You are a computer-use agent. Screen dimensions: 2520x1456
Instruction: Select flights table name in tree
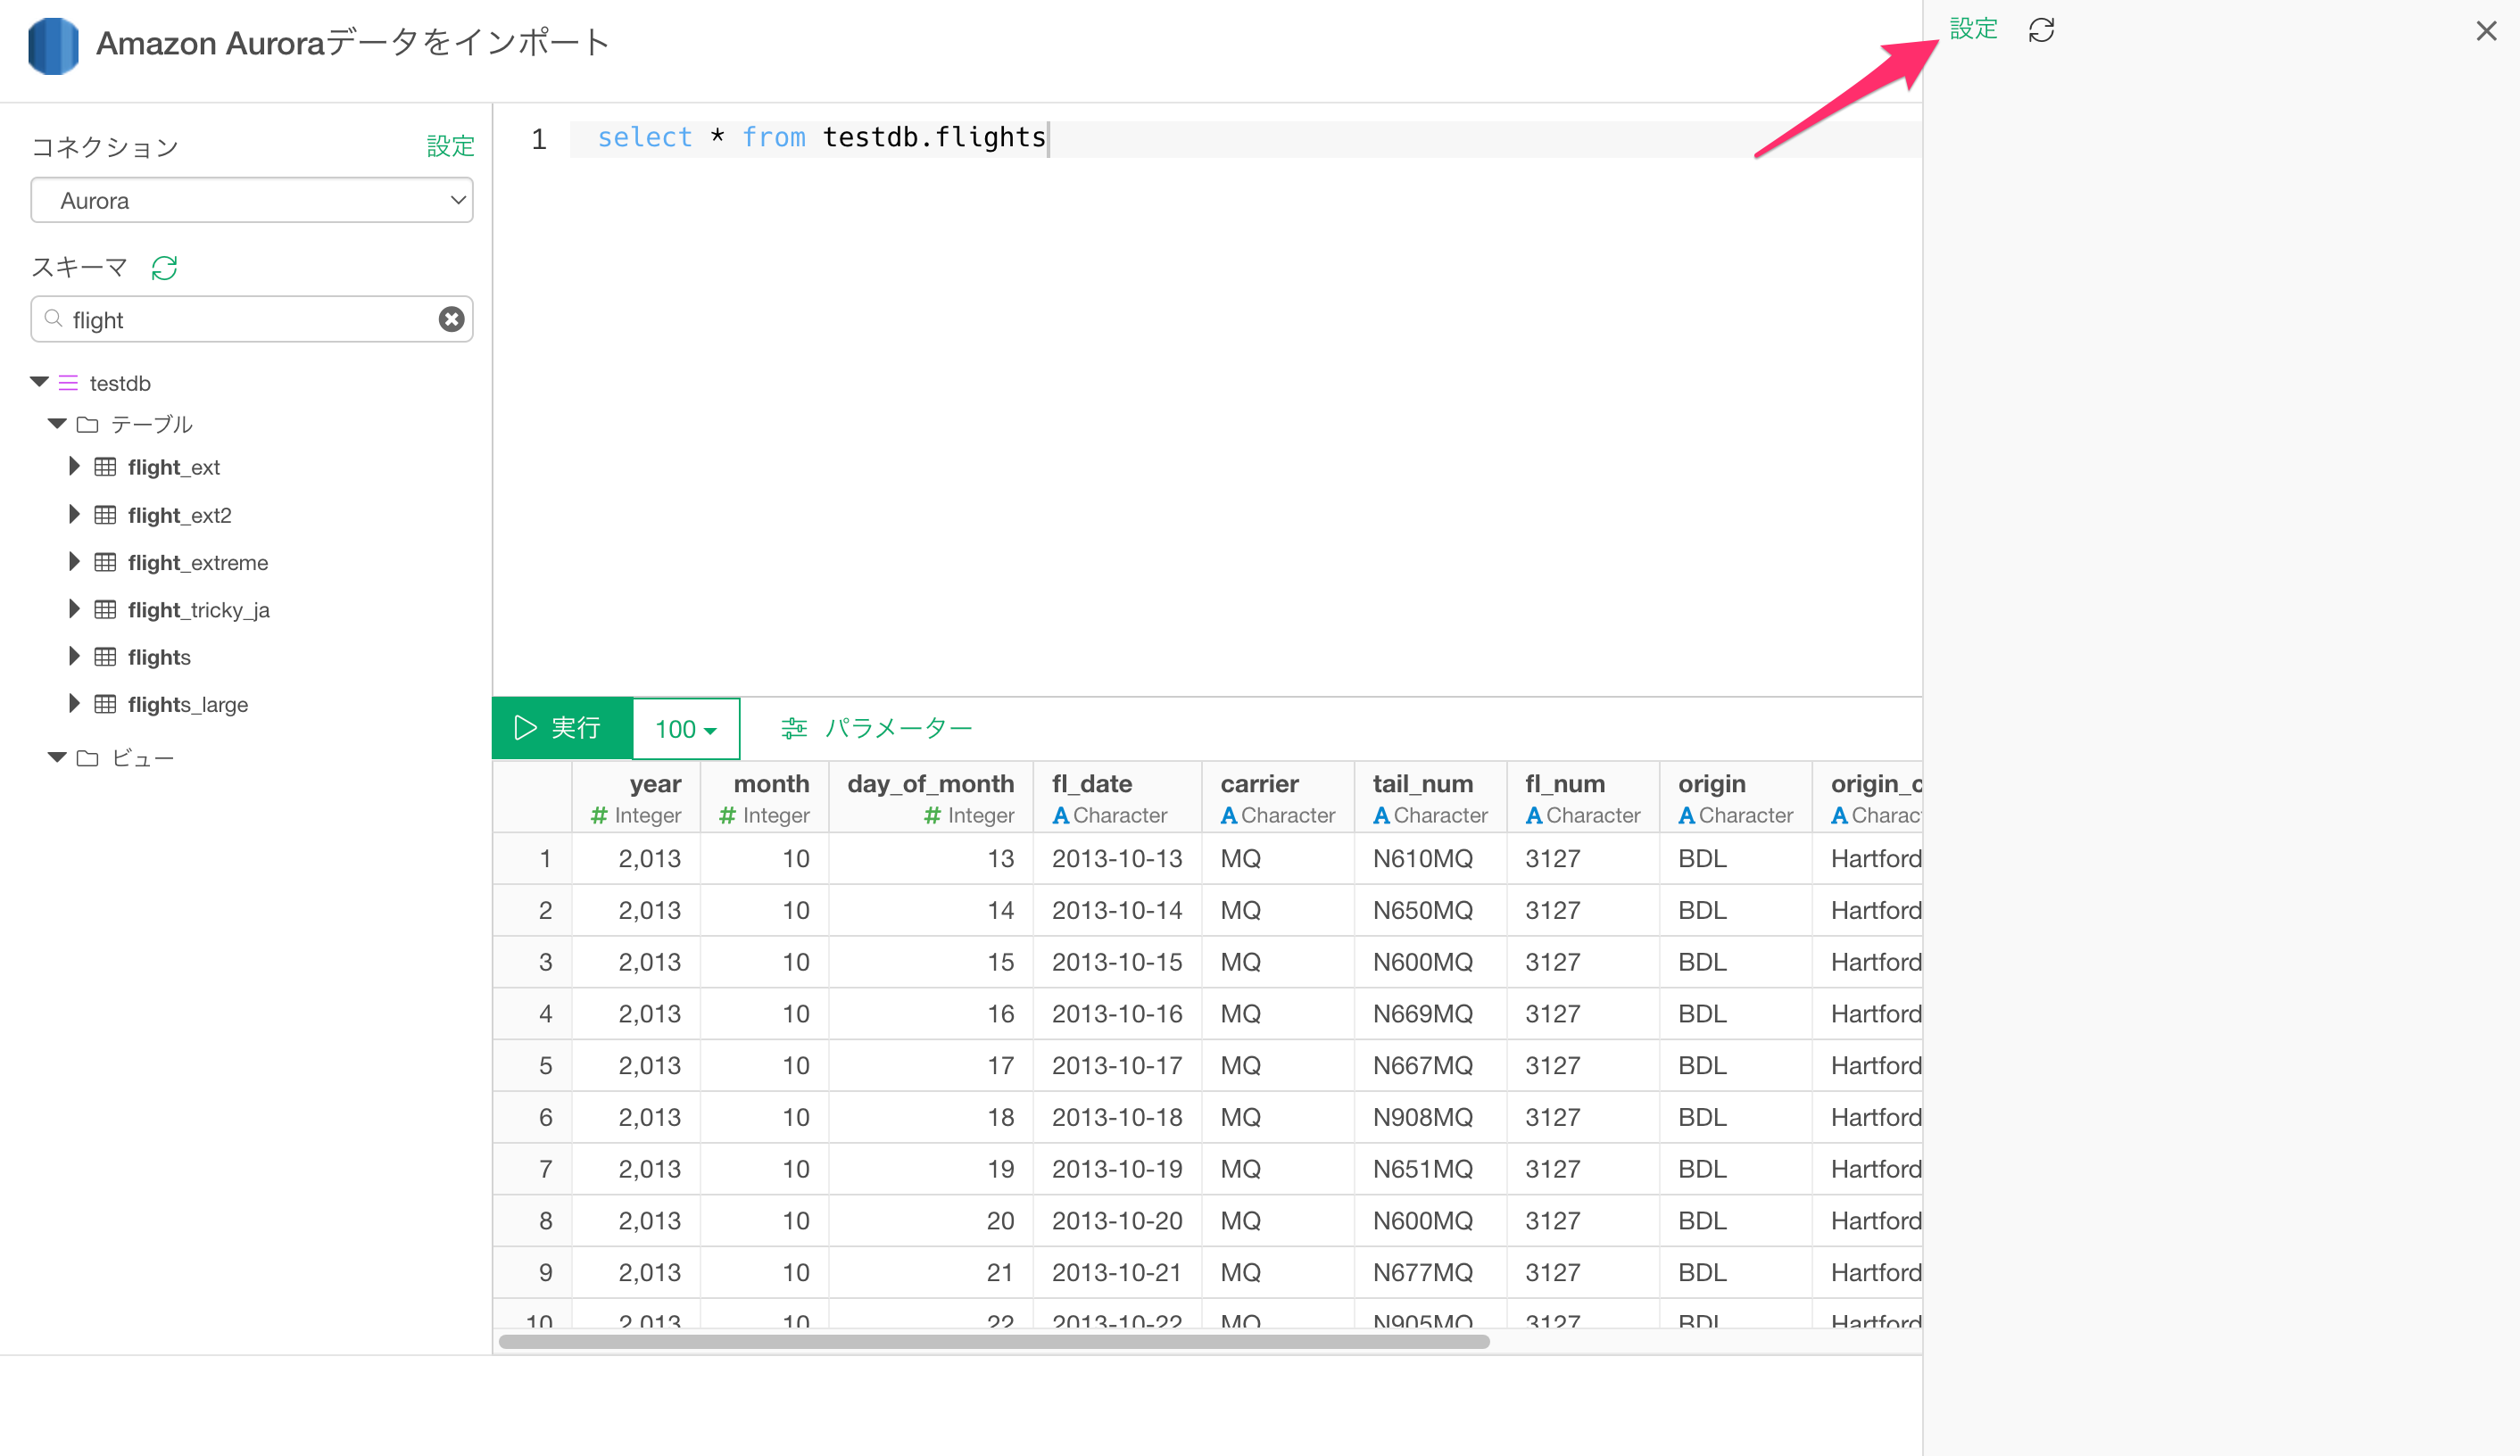pos(159,657)
